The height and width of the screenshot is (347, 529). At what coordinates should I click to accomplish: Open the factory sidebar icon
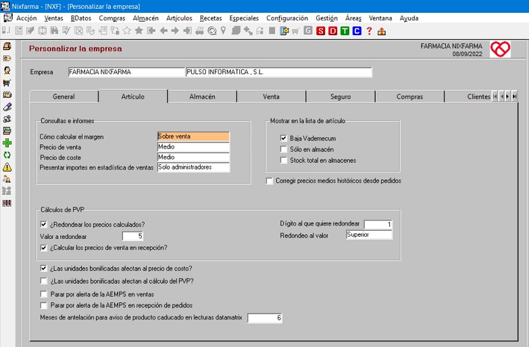coord(7,95)
